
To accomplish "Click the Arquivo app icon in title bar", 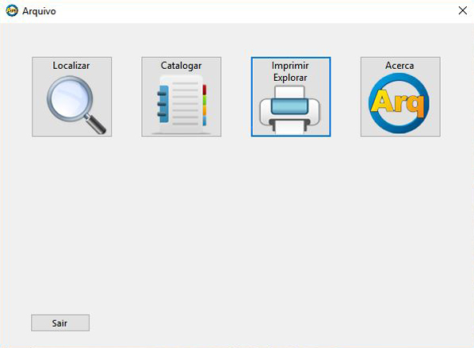I will (x=11, y=10).
